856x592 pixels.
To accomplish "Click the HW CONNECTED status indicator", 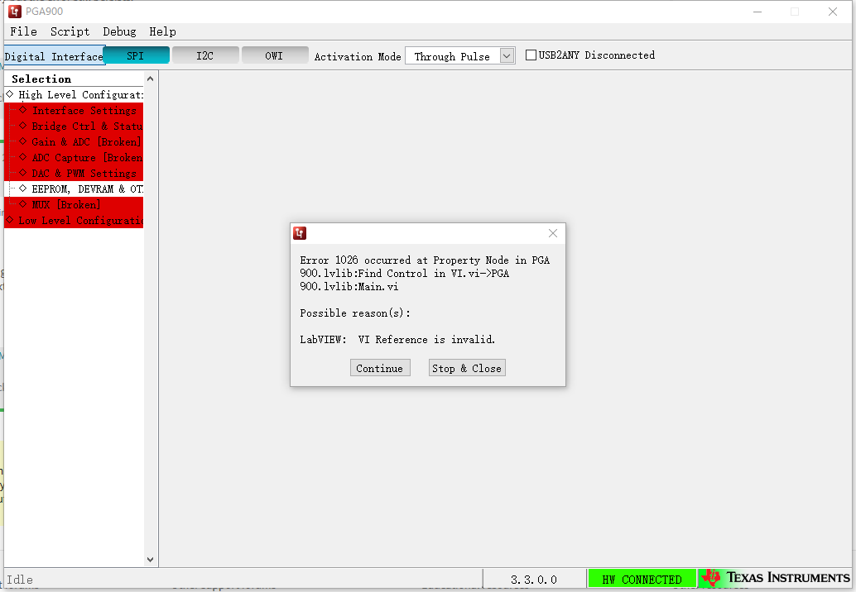I will click(642, 579).
